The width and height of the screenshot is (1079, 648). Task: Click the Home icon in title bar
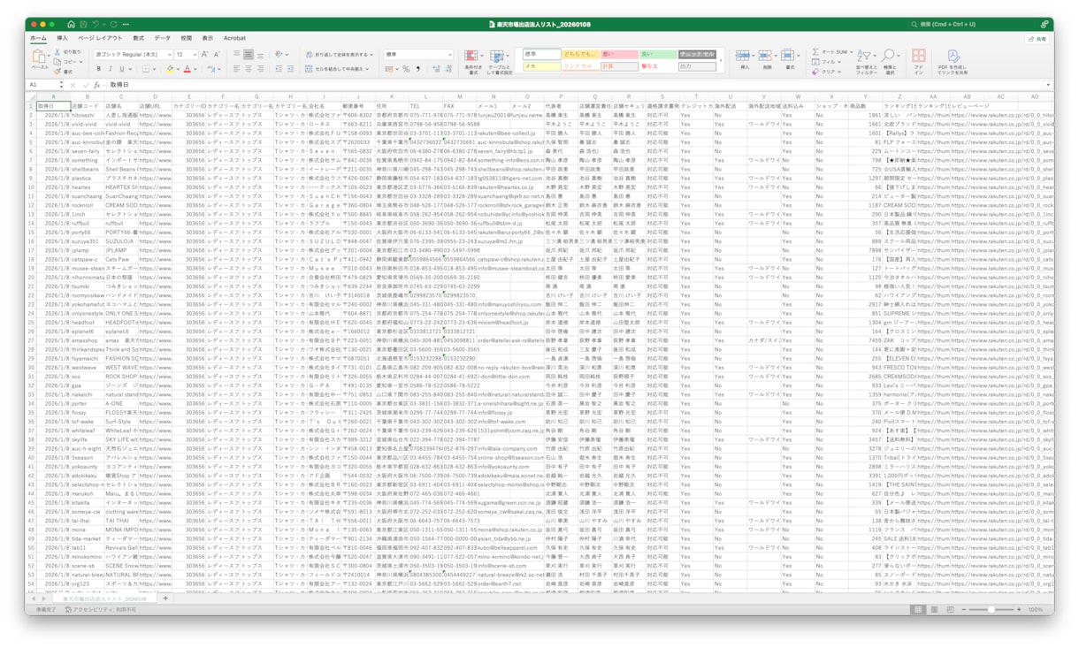tap(71, 25)
